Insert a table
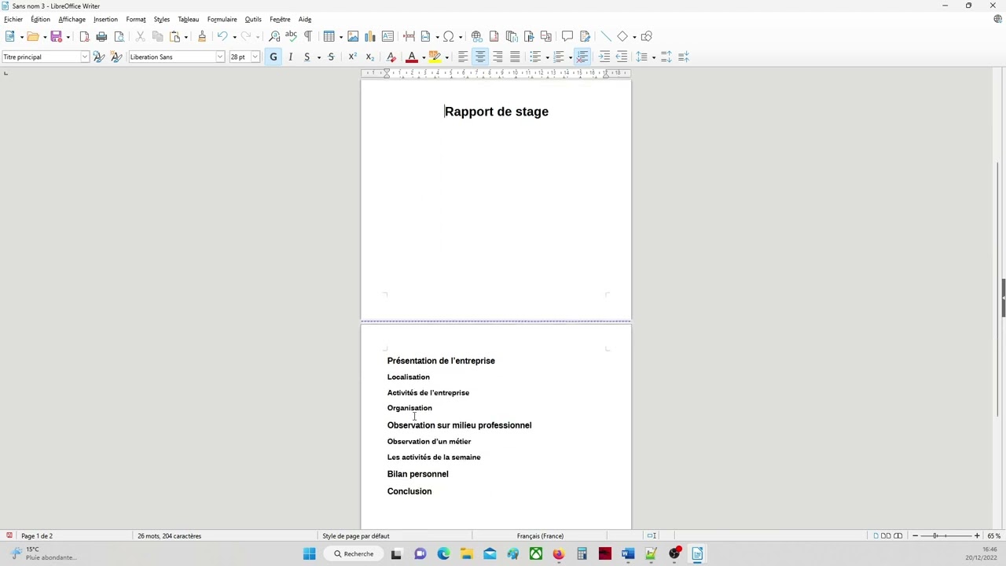1006x566 pixels. coord(329,36)
